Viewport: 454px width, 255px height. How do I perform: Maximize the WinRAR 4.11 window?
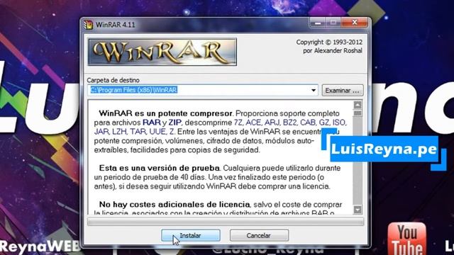click(333, 23)
